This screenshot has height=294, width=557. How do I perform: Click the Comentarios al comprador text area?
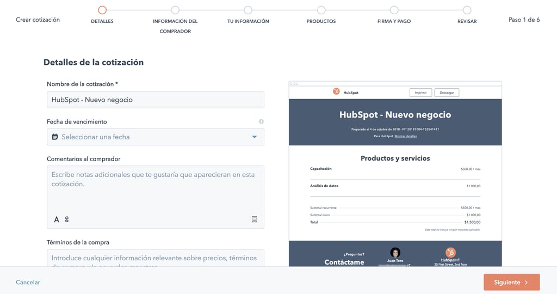(155, 197)
